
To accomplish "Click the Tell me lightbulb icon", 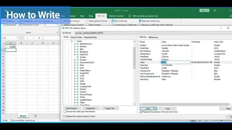I will pyautogui.click(x=129, y=16).
